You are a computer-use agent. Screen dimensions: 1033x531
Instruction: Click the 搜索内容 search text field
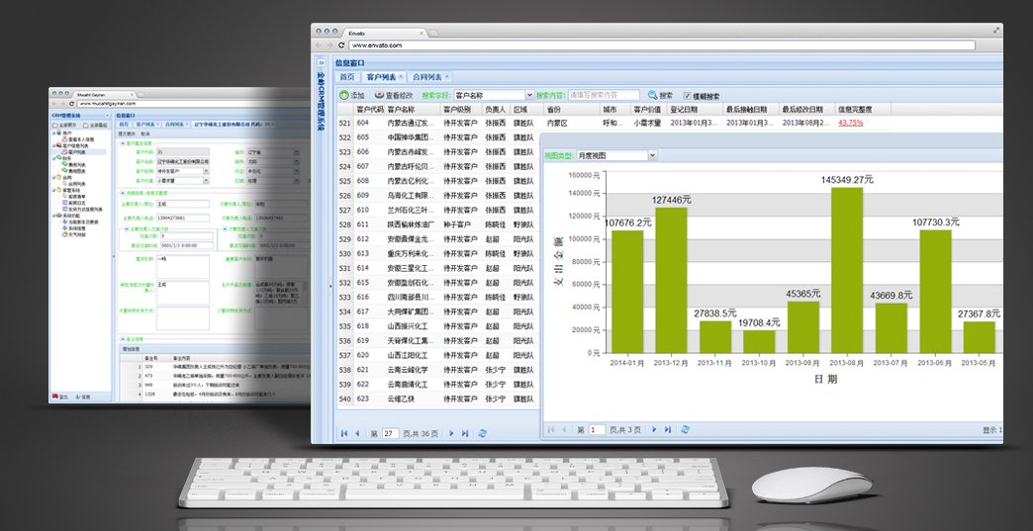click(x=604, y=95)
